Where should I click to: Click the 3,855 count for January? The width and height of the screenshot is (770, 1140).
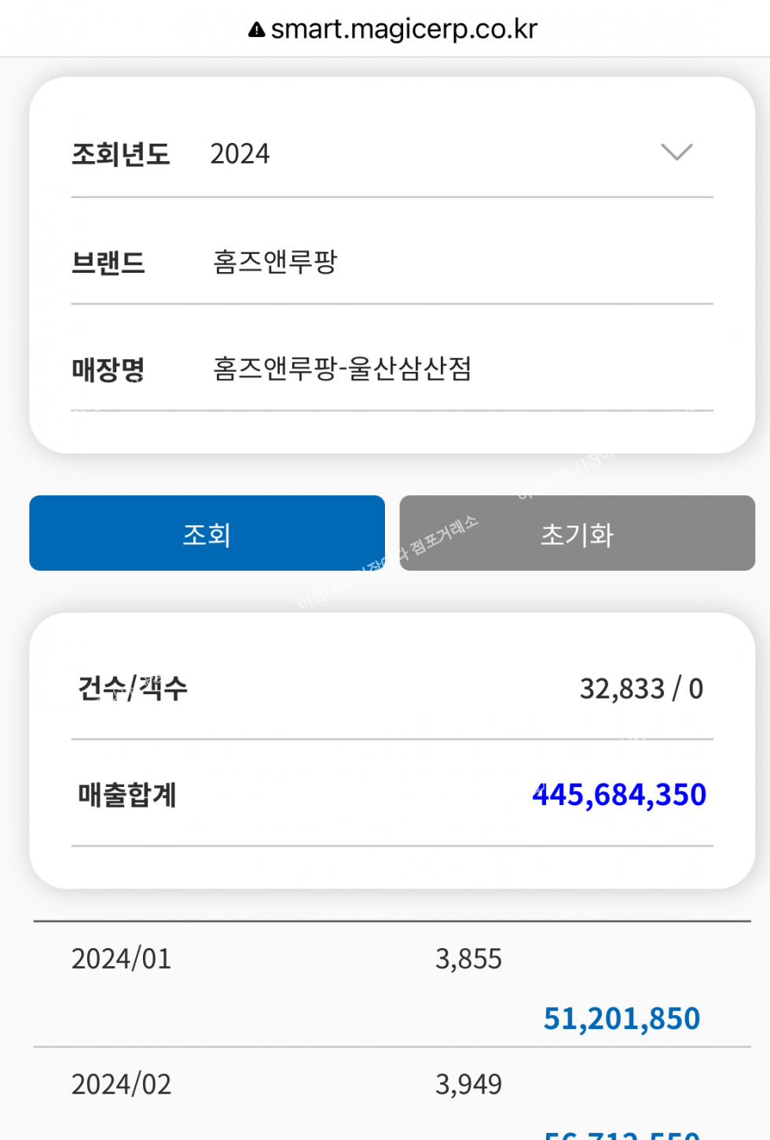tap(468, 959)
